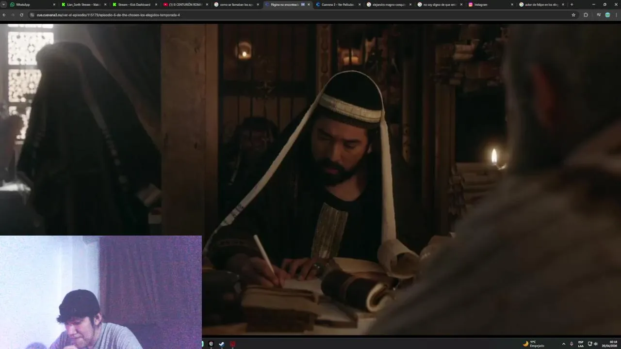View site information icon in address bar

click(x=32, y=15)
